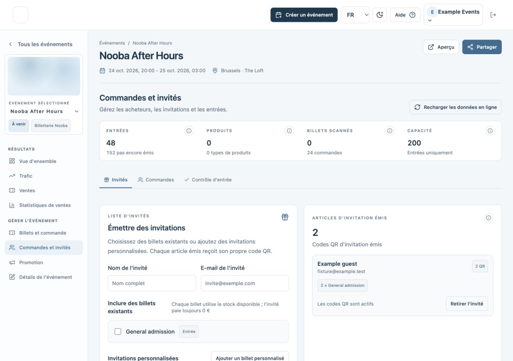513x361 pixels.
Task: Click the info icon next to Produits
Action: [x=289, y=131]
